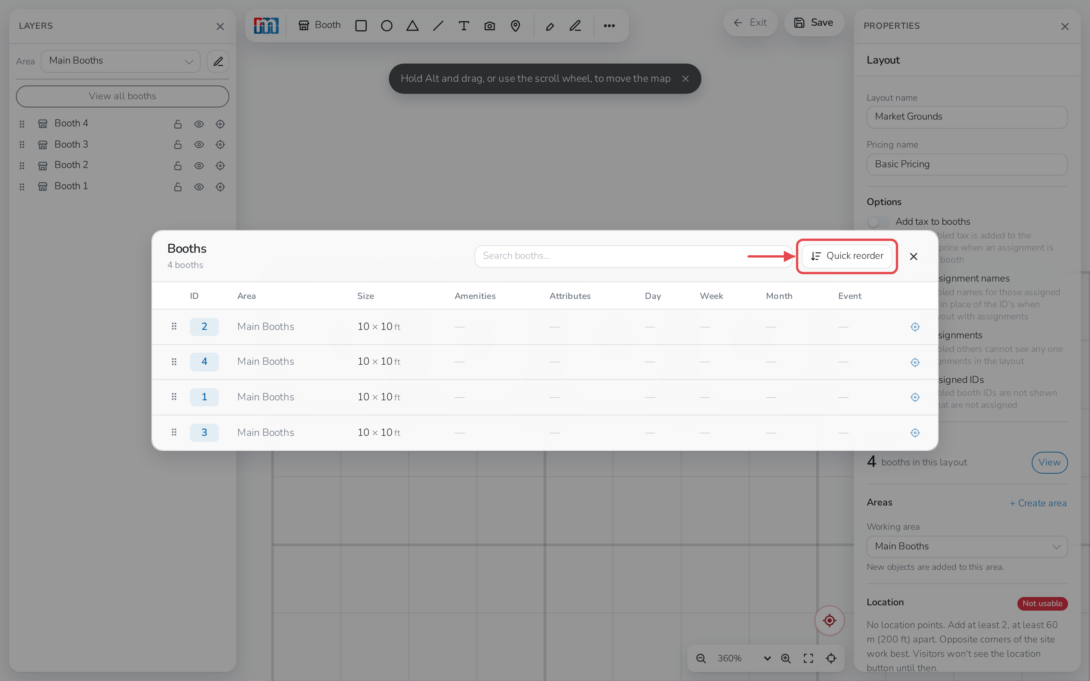Hide the Booth 2 layer
This screenshot has width=1090, height=681.
199,166
